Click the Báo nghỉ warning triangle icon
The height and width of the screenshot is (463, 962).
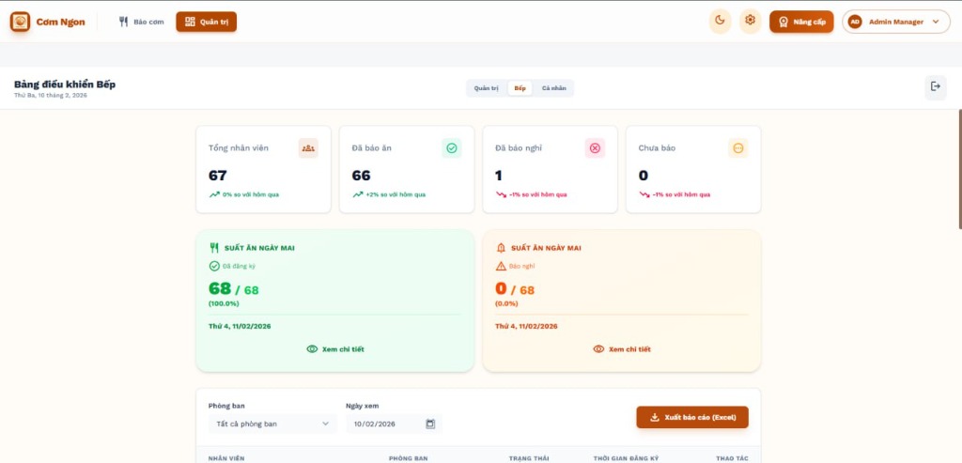click(501, 266)
